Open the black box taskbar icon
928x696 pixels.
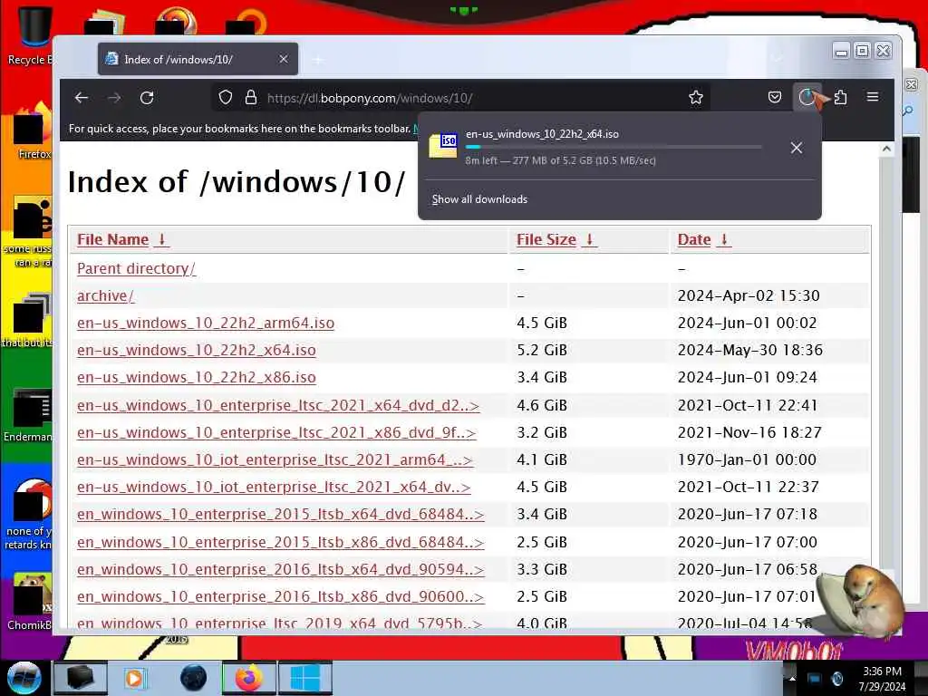(x=80, y=678)
